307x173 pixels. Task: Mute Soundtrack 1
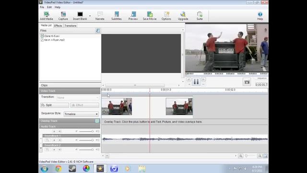coord(60,140)
